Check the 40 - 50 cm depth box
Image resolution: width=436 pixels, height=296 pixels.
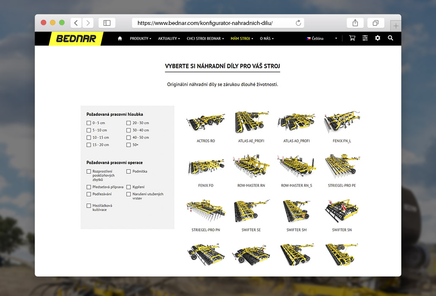pos(128,138)
